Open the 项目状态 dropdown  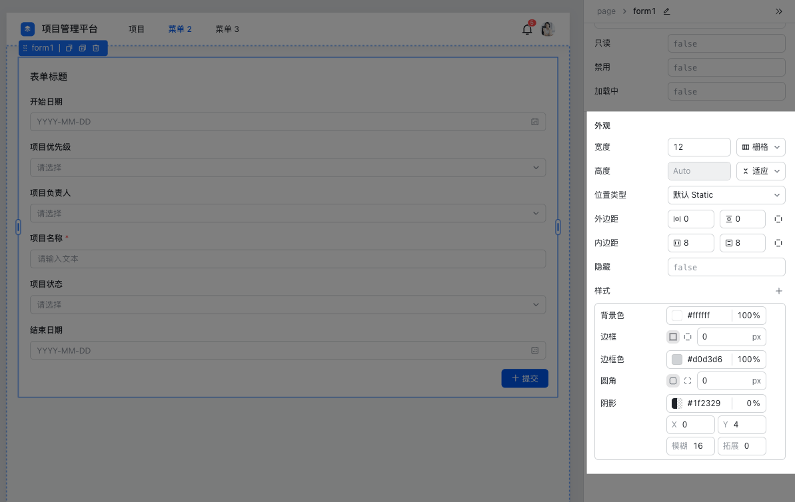pyautogui.click(x=287, y=304)
